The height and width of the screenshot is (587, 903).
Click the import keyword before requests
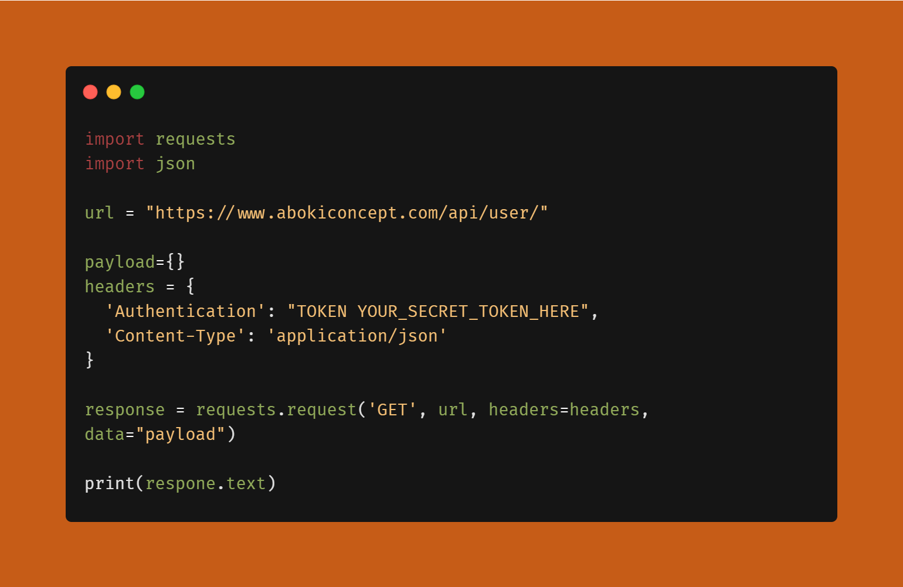point(114,139)
